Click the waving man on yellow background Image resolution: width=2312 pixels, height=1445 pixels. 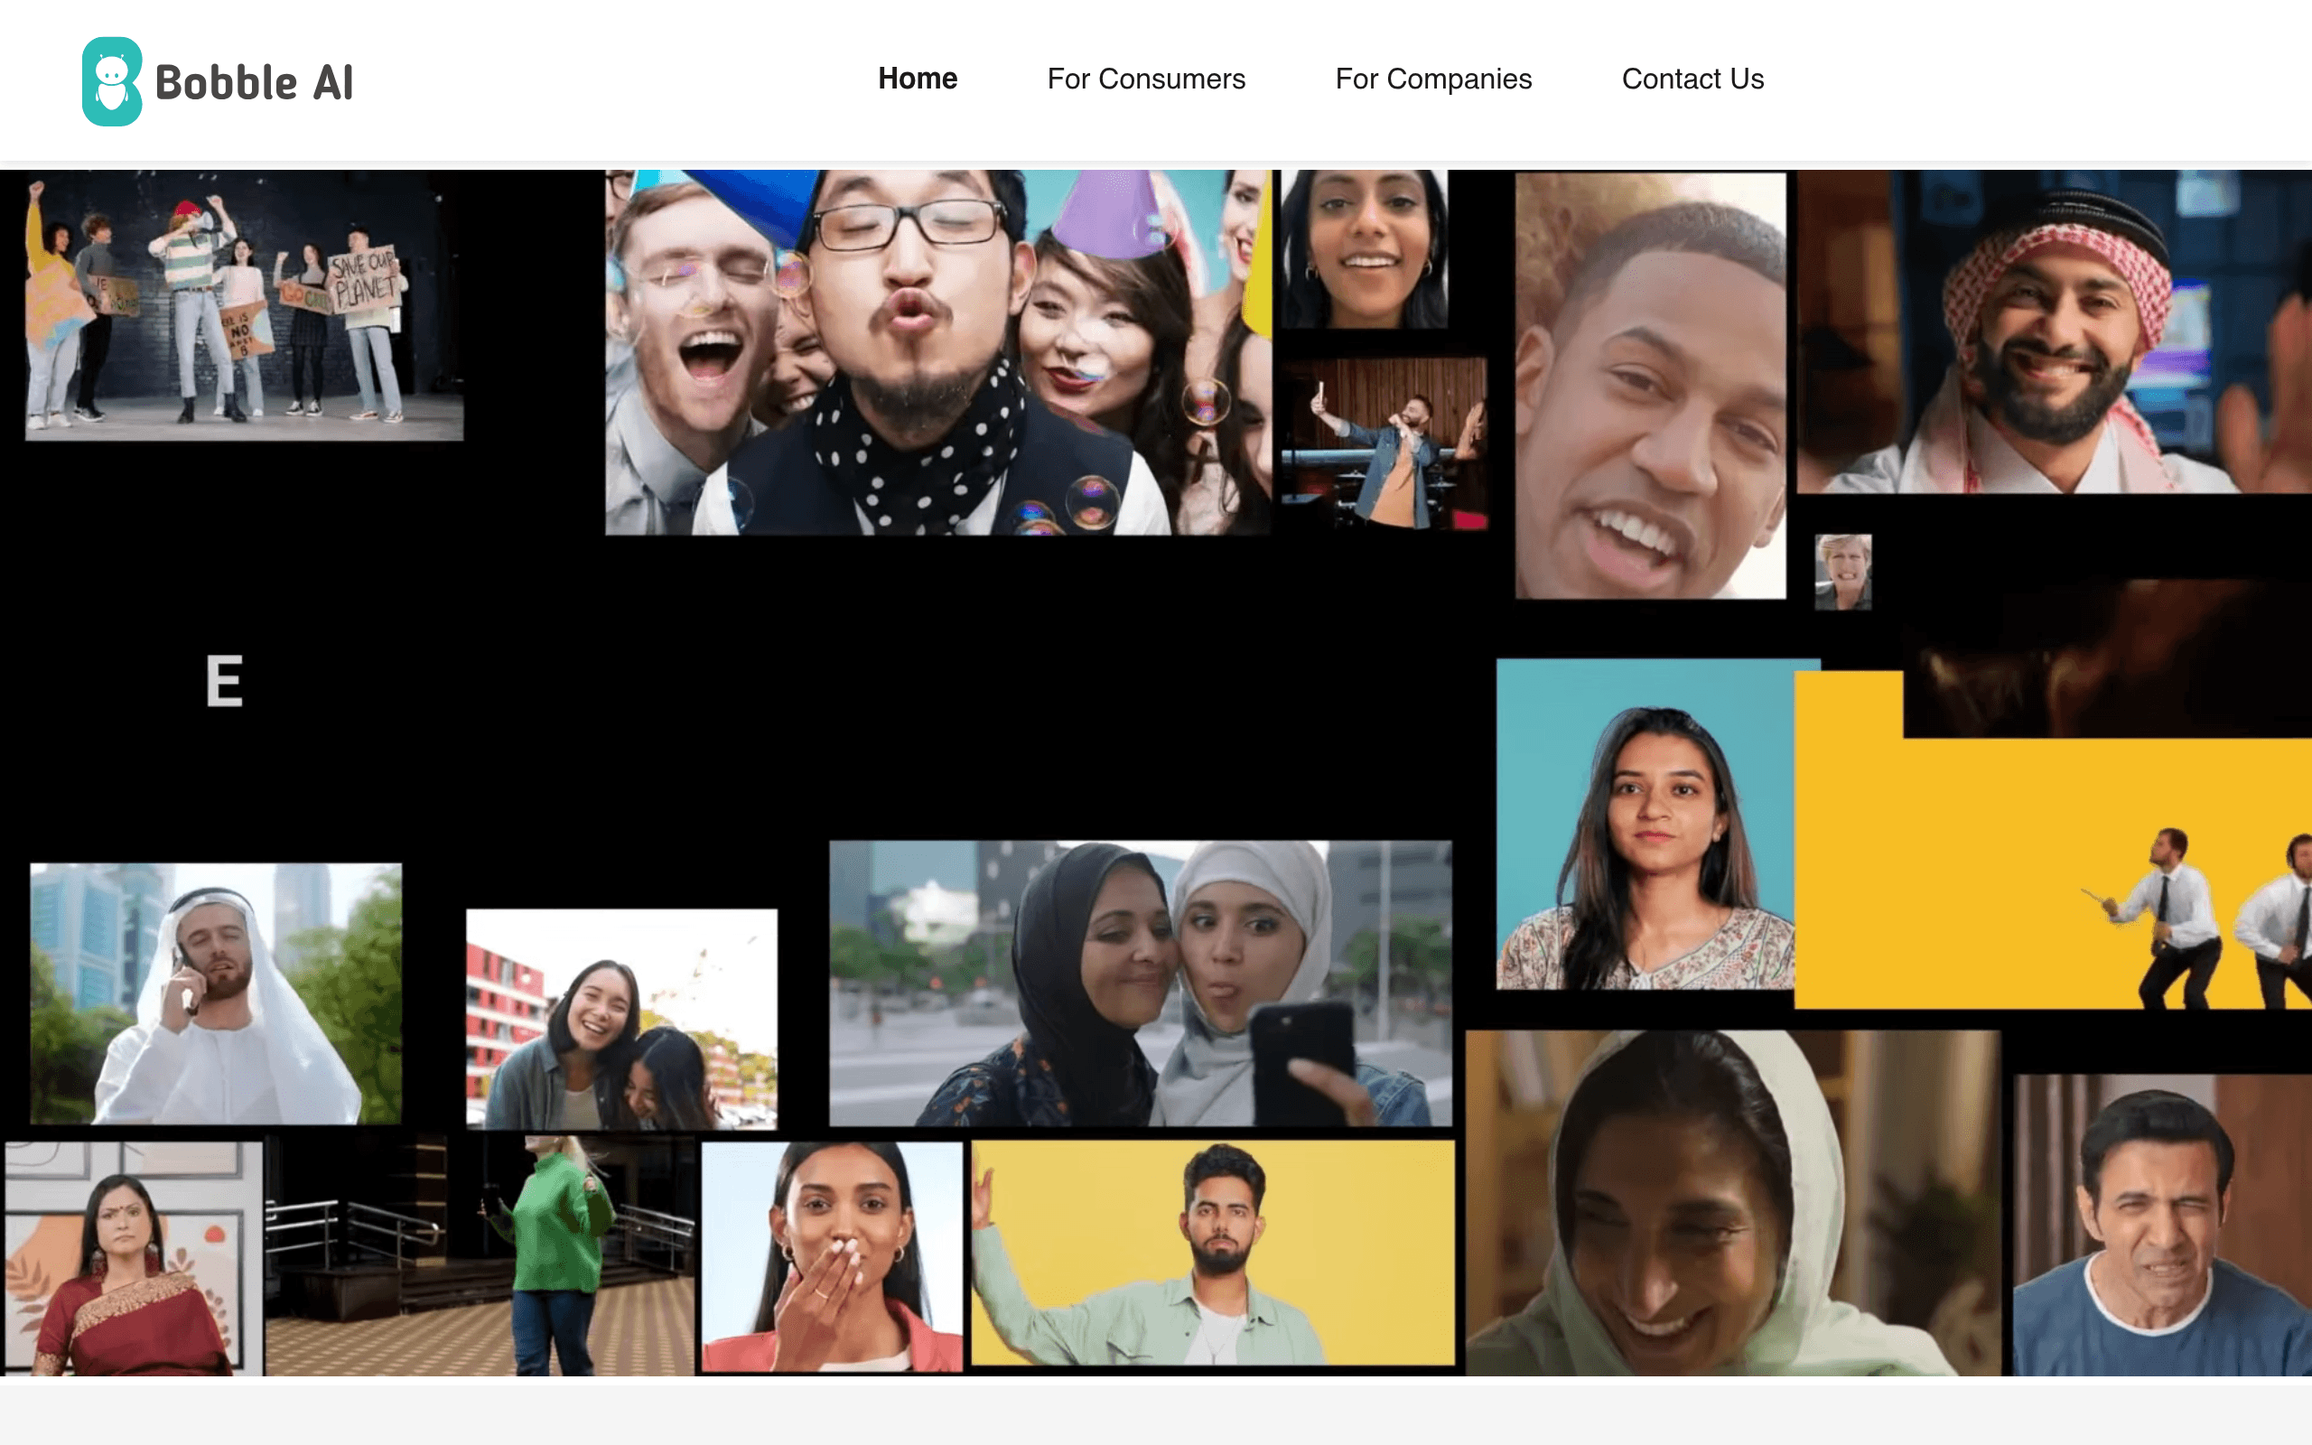(1212, 1252)
